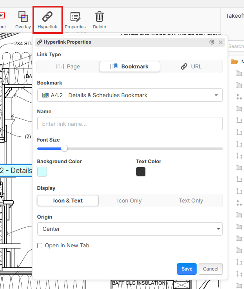The image size is (244, 289).
Task: Open the Bookmark dropdown list
Action: tap(130, 95)
